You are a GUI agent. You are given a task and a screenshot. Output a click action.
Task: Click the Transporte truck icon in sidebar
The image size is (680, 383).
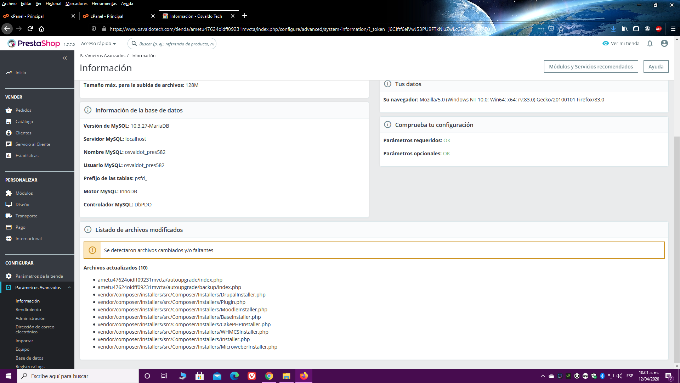(x=9, y=216)
